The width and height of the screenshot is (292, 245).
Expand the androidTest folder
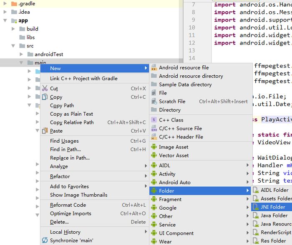(x=21, y=54)
